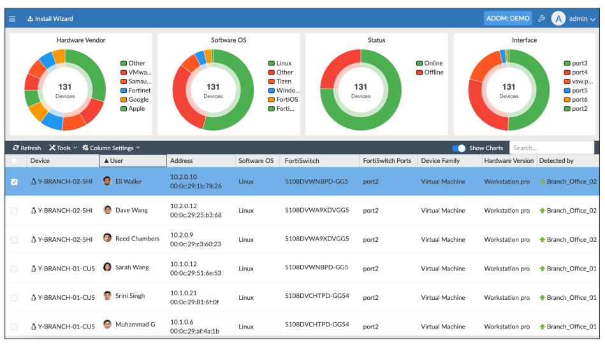Image resolution: width=605 pixels, height=345 pixels.
Task: Check the Dave Wang row checkbox
Action: 14,211
